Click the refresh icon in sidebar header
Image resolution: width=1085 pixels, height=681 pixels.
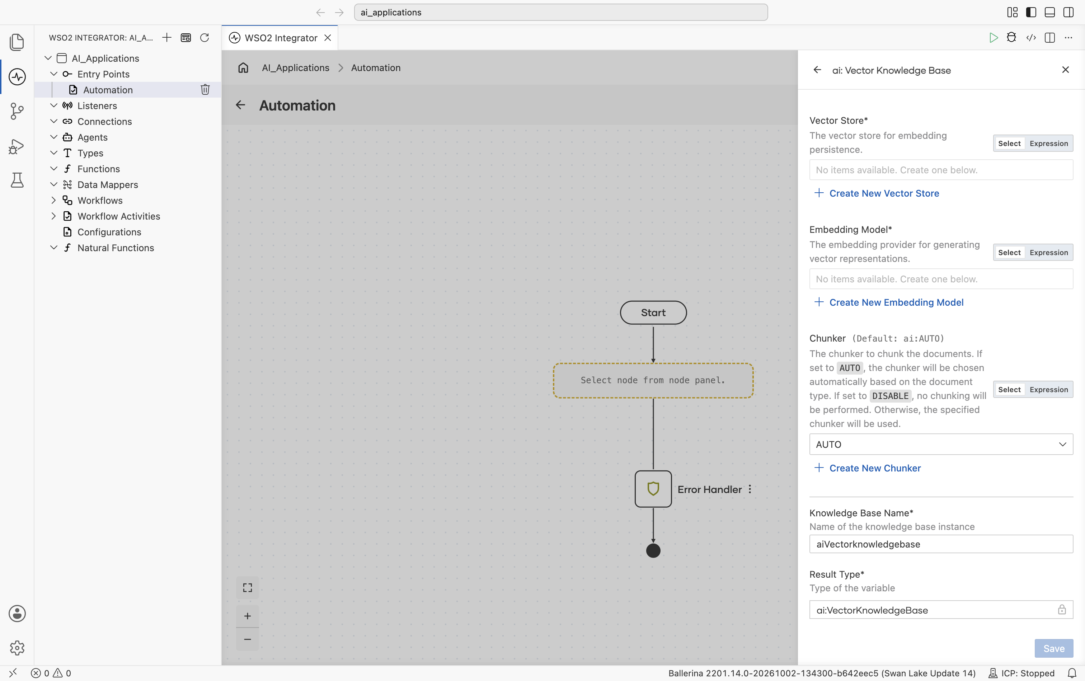(x=205, y=37)
